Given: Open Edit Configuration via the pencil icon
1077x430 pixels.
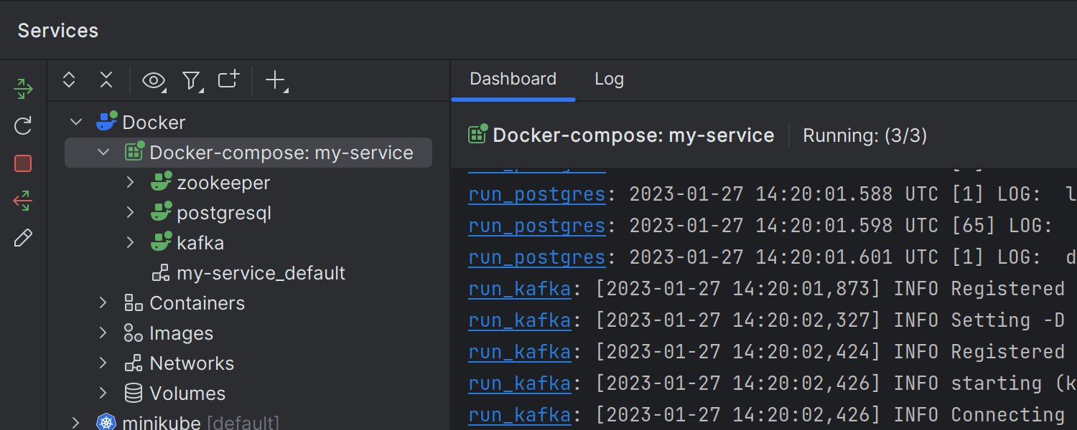Looking at the screenshot, I should pyautogui.click(x=22, y=237).
